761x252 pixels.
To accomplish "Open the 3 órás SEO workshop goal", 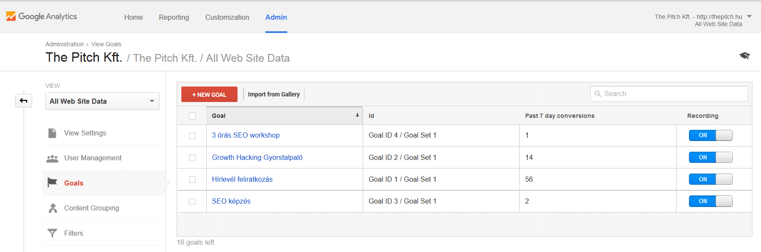I will (246, 135).
